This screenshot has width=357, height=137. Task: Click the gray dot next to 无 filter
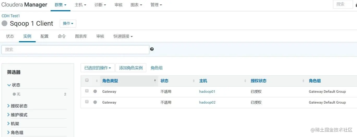click(14, 94)
